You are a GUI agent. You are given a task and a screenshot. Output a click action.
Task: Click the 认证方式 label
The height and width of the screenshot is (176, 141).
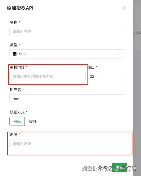click(17, 112)
